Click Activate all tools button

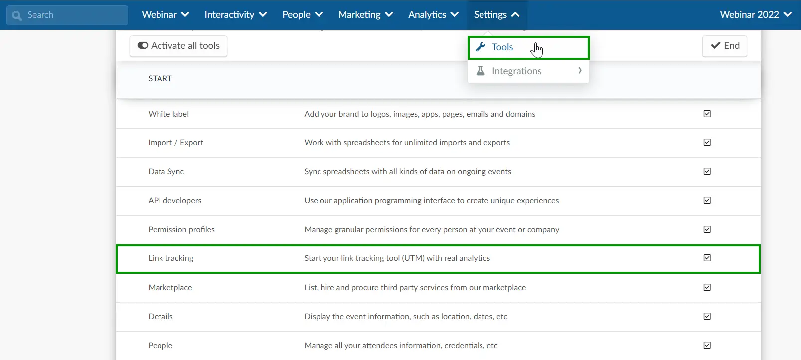tap(178, 46)
